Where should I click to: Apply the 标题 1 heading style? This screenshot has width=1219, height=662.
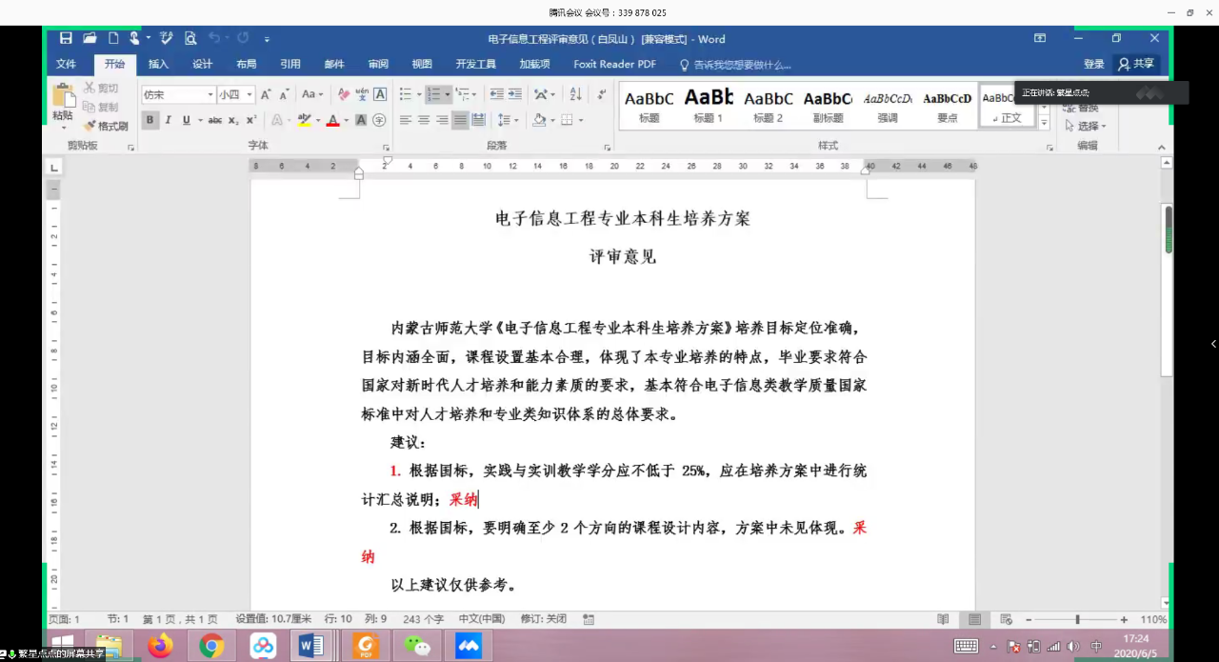708,105
